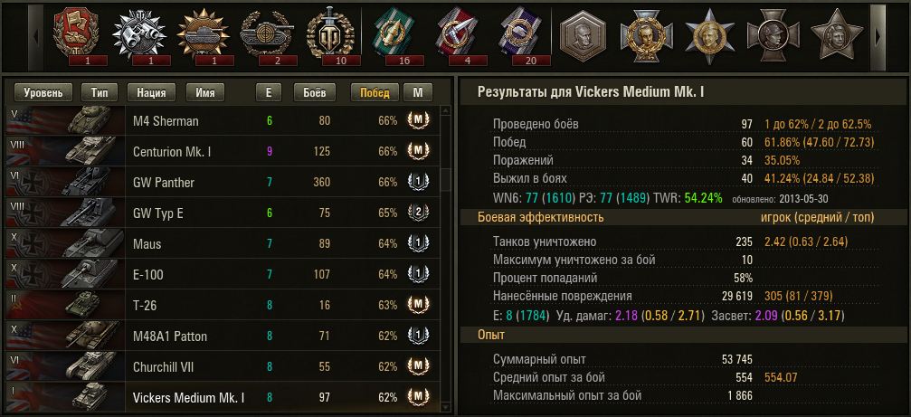911x417 pixels.
Task: Click the green ribbon medal showing 16
Action: pyautogui.click(x=392, y=34)
